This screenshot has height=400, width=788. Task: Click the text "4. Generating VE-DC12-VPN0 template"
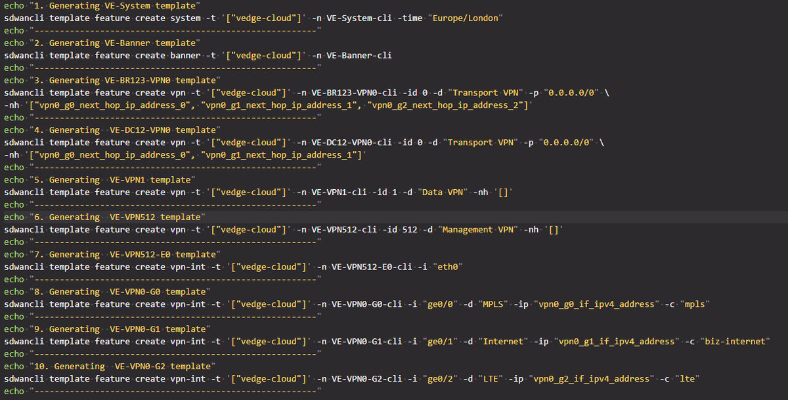pyautogui.click(x=125, y=131)
